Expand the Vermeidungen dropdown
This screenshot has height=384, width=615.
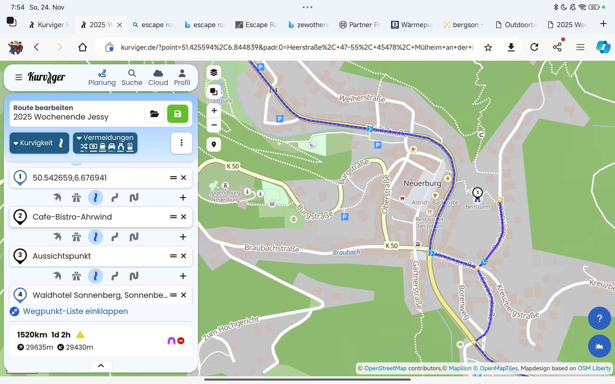105,143
